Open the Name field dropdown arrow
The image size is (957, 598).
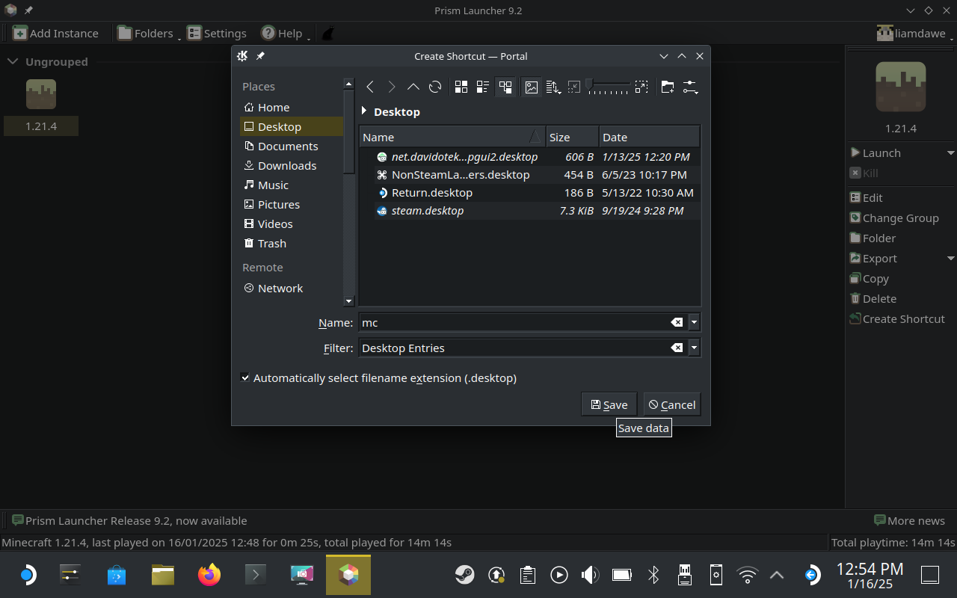(x=695, y=323)
